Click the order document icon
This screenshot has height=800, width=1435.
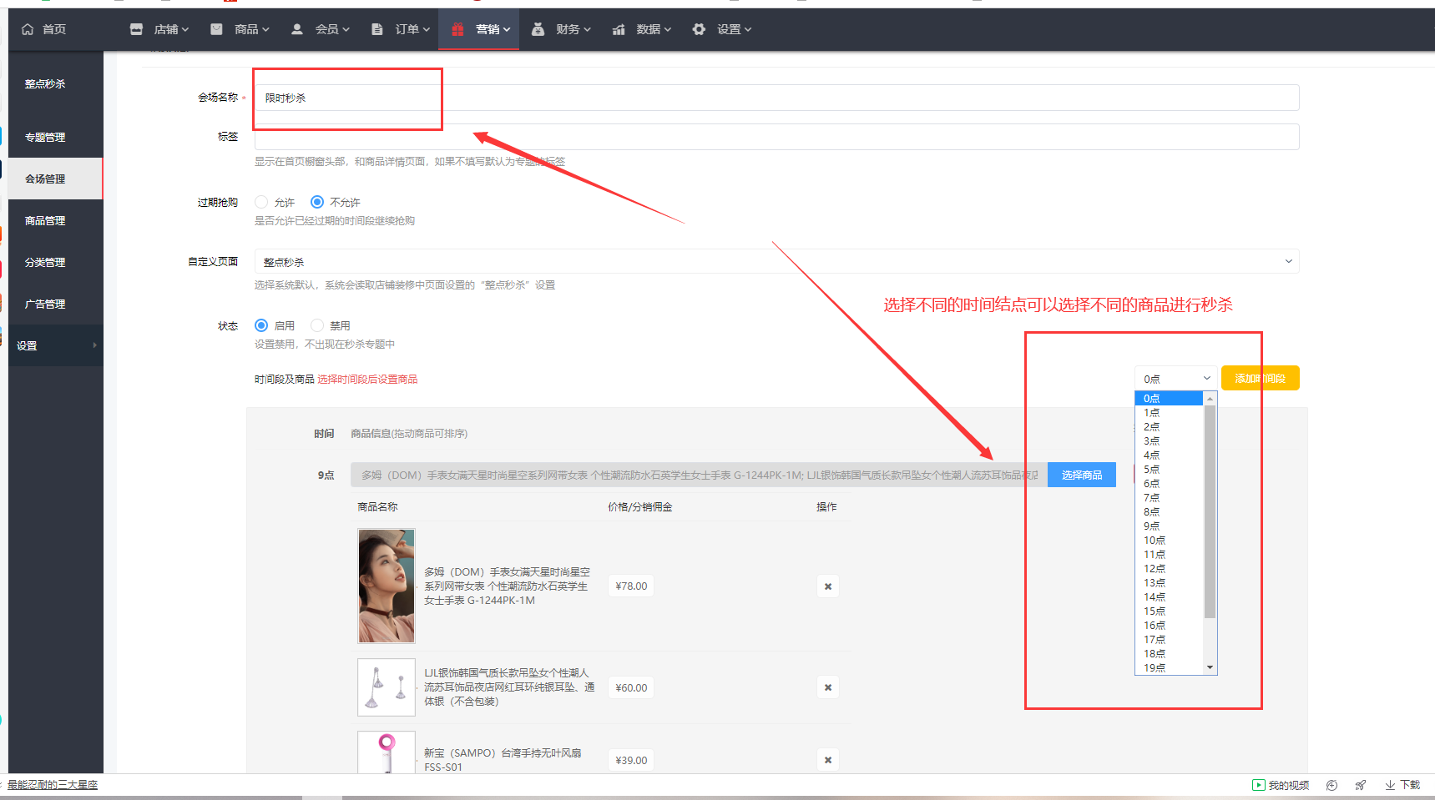[x=376, y=29]
